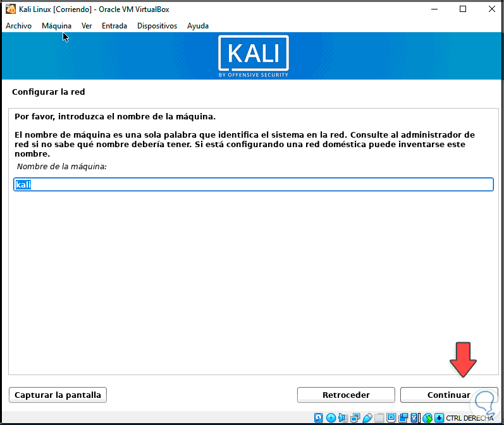Open the Dispositivos menu
The image size is (504, 425).
click(157, 26)
